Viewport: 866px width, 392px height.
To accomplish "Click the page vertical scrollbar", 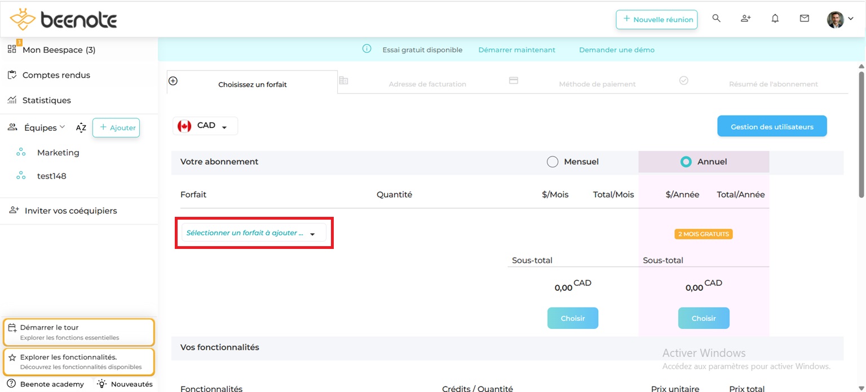I will 861,135.
